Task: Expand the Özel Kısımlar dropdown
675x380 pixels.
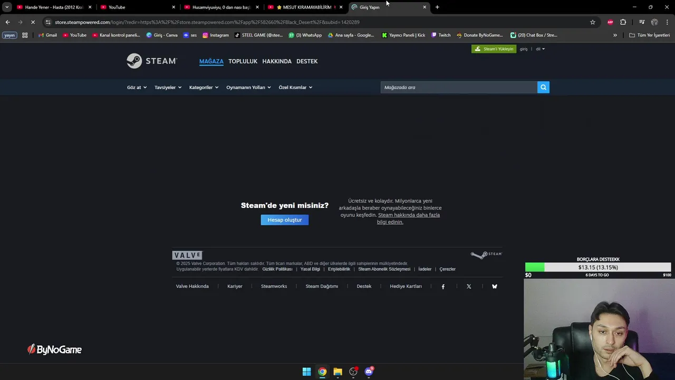Action: click(x=295, y=88)
